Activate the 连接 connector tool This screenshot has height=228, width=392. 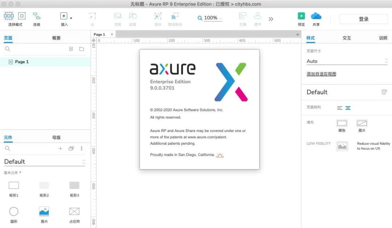(37, 16)
